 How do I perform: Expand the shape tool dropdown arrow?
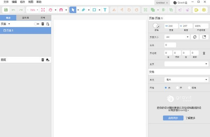99,10
